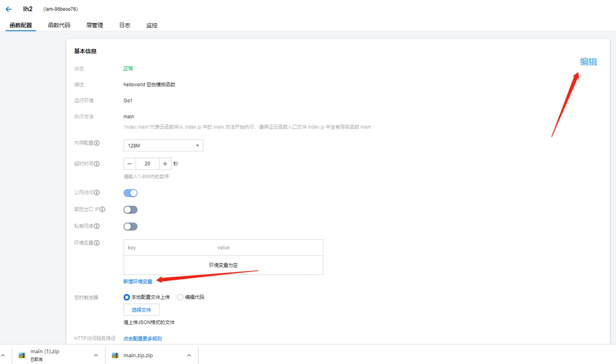Click the 选择文件 button

141,310
